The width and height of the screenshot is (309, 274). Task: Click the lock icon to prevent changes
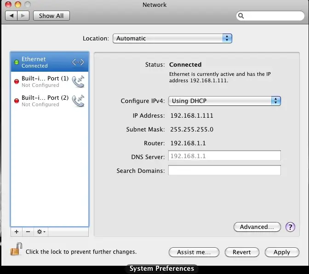(16, 250)
